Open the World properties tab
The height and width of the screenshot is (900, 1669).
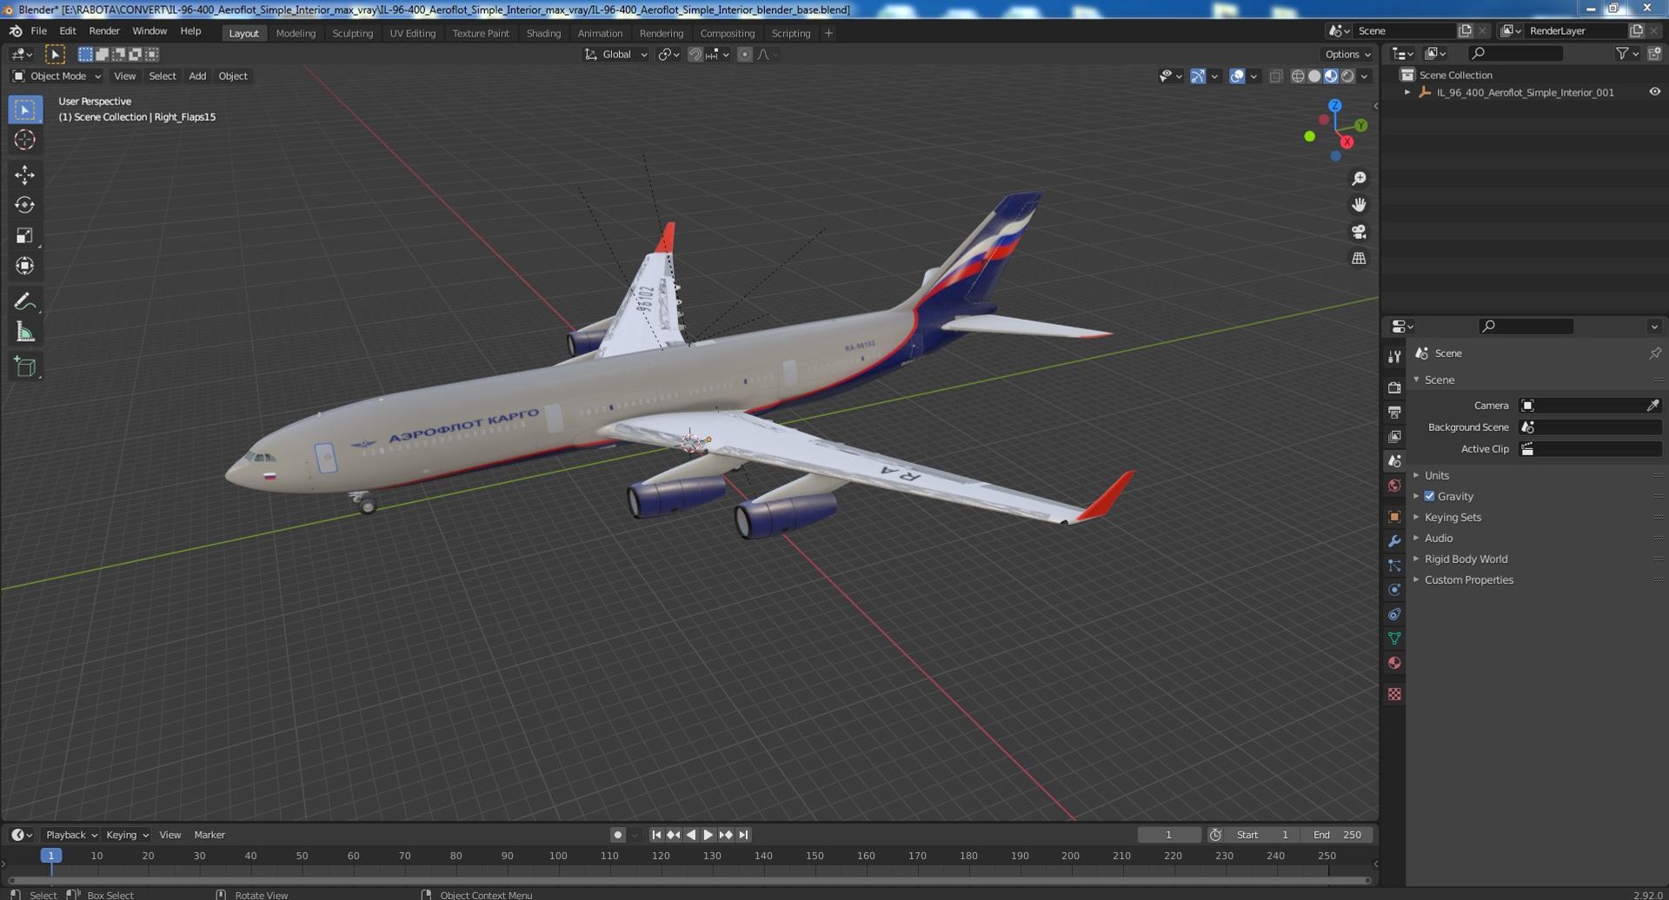tap(1394, 486)
